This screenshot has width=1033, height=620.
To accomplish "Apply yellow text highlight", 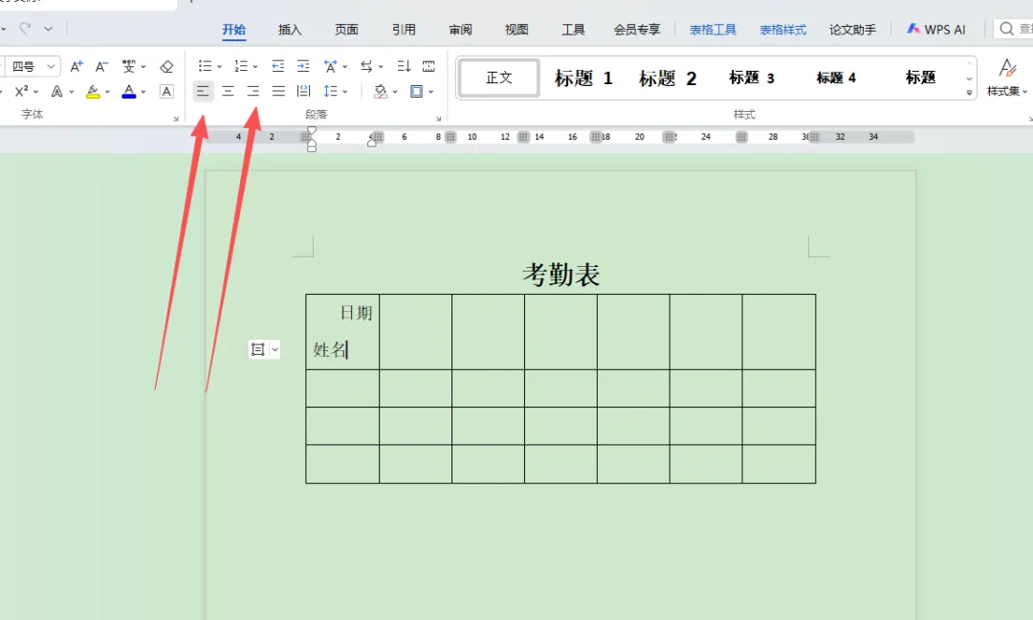I will click(93, 91).
